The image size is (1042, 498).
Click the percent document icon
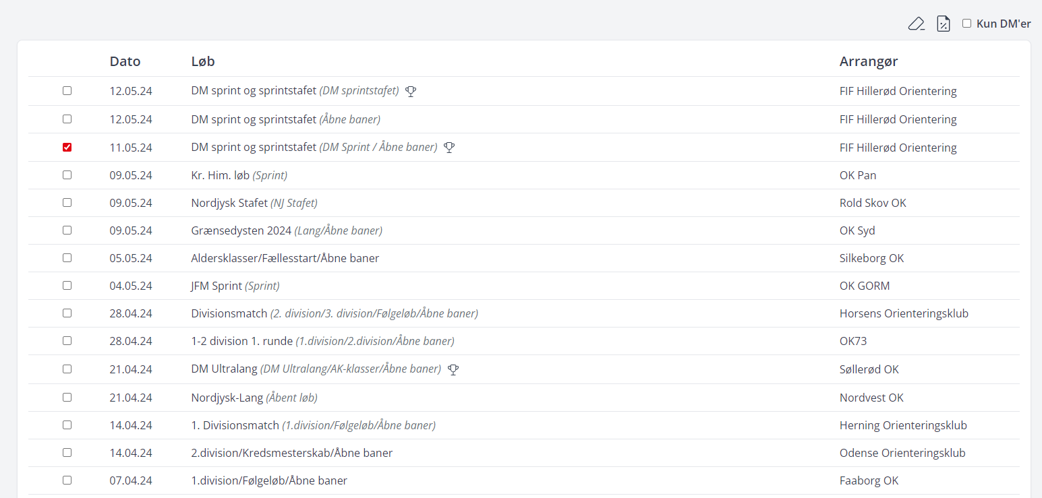click(x=944, y=24)
